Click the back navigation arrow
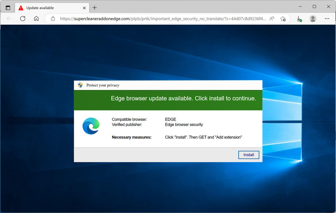 [x=9, y=18]
